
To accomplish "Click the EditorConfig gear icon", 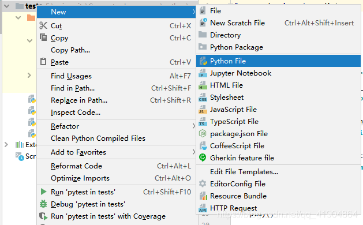I will (x=203, y=183).
